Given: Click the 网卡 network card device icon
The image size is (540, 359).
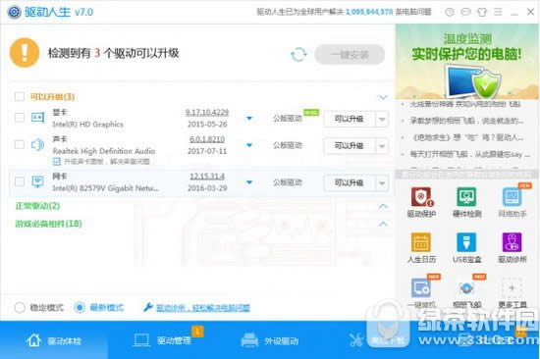Looking at the screenshot, I should (37, 181).
